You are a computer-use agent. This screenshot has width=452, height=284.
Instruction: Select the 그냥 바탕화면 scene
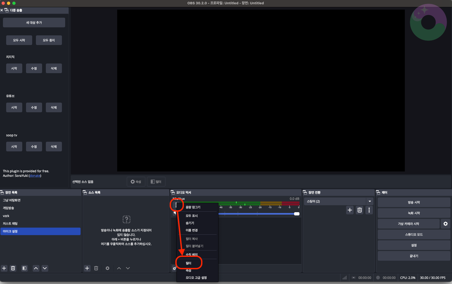click(40, 200)
